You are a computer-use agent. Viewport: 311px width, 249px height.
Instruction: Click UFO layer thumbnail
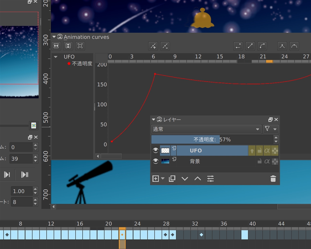165,150
